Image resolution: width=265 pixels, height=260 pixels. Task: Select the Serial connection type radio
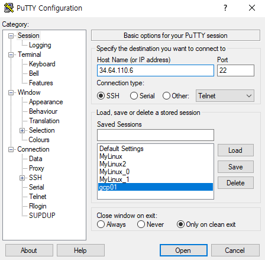tap(134, 96)
